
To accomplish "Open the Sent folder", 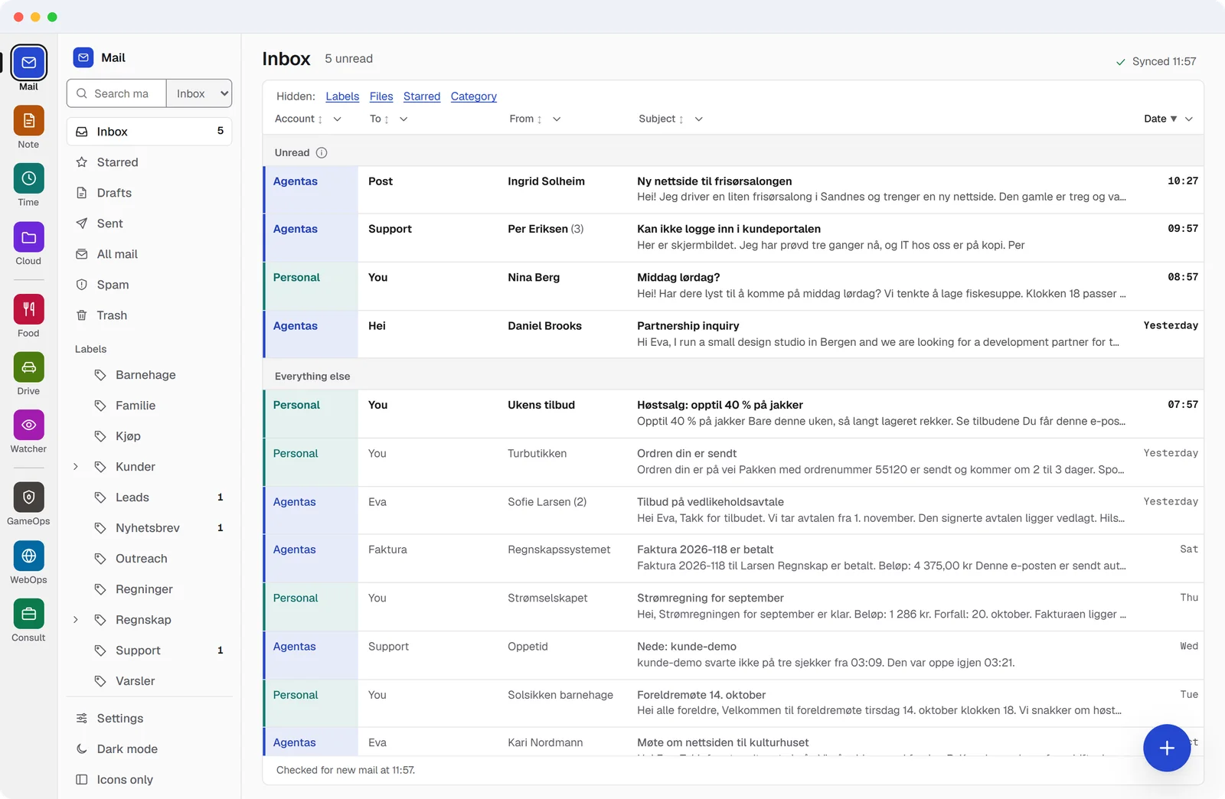I will pos(149,223).
